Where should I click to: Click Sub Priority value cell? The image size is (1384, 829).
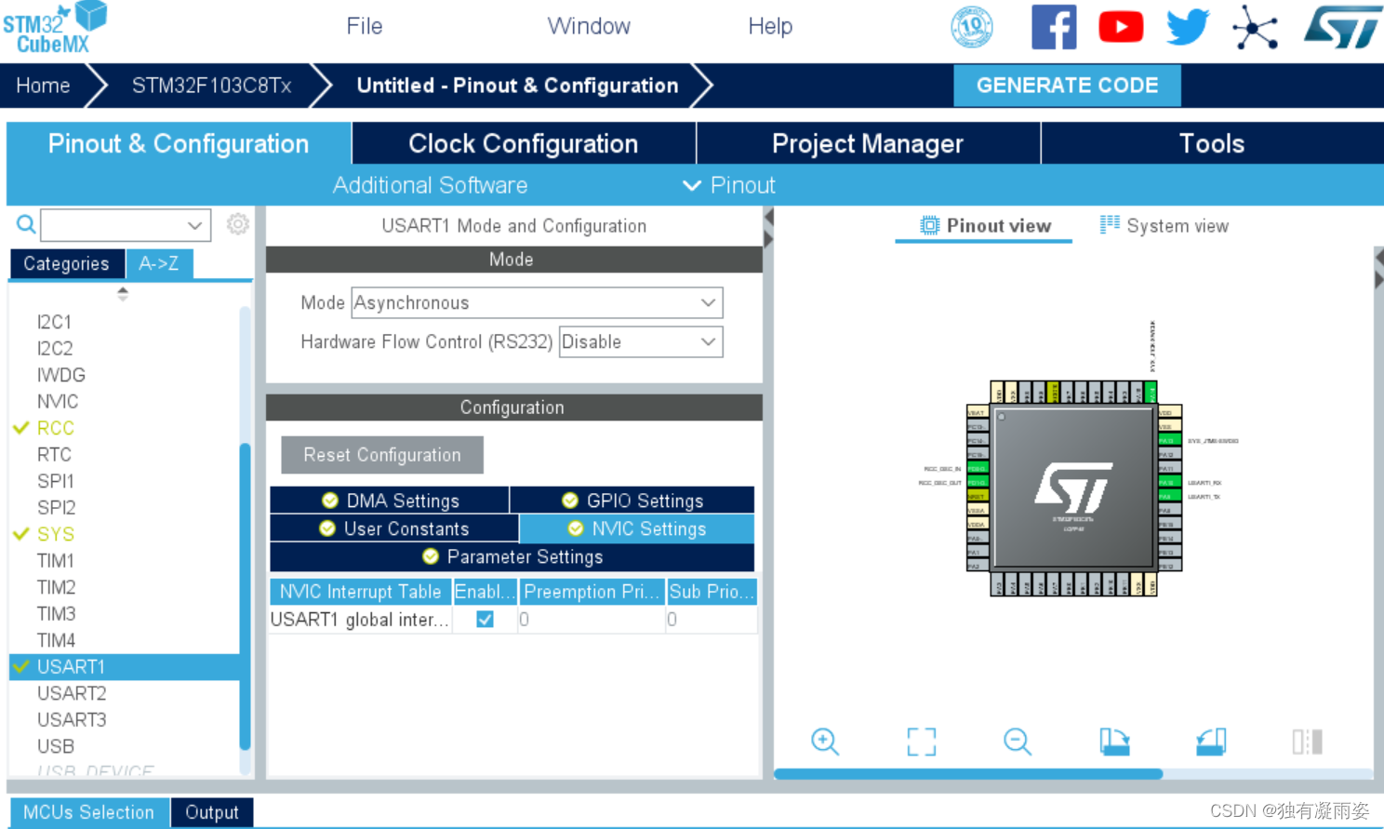click(712, 620)
